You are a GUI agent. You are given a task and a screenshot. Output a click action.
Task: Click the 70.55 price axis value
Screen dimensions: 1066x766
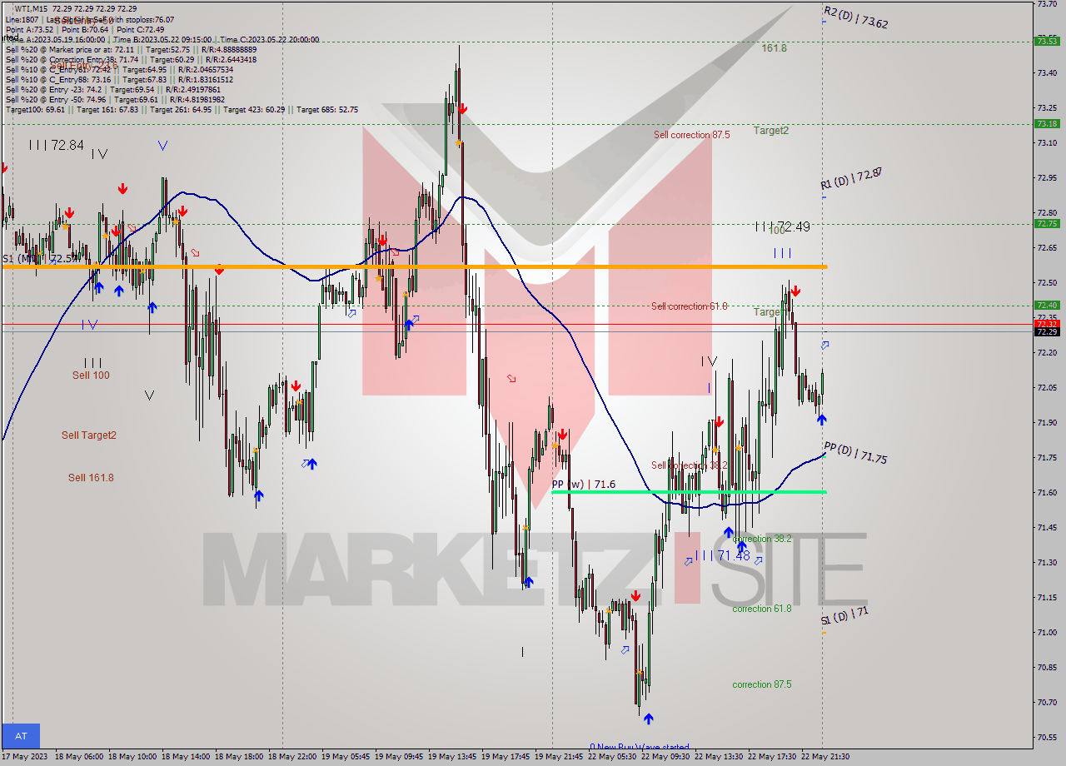coord(1046,737)
